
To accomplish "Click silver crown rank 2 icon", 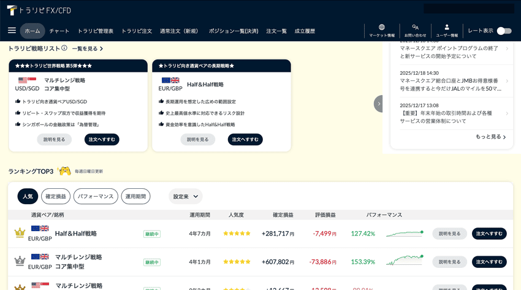I will [x=20, y=261].
